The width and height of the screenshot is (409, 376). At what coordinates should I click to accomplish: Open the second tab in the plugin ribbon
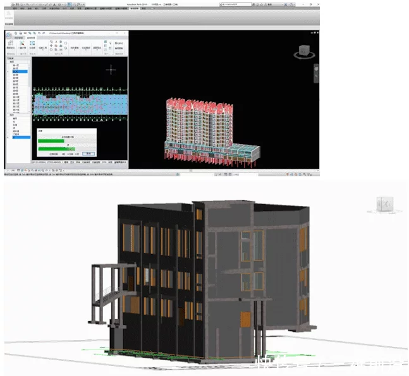31,39
